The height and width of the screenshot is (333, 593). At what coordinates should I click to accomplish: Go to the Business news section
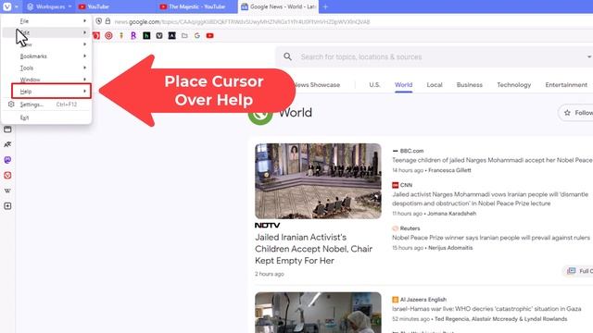pos(470,85)
